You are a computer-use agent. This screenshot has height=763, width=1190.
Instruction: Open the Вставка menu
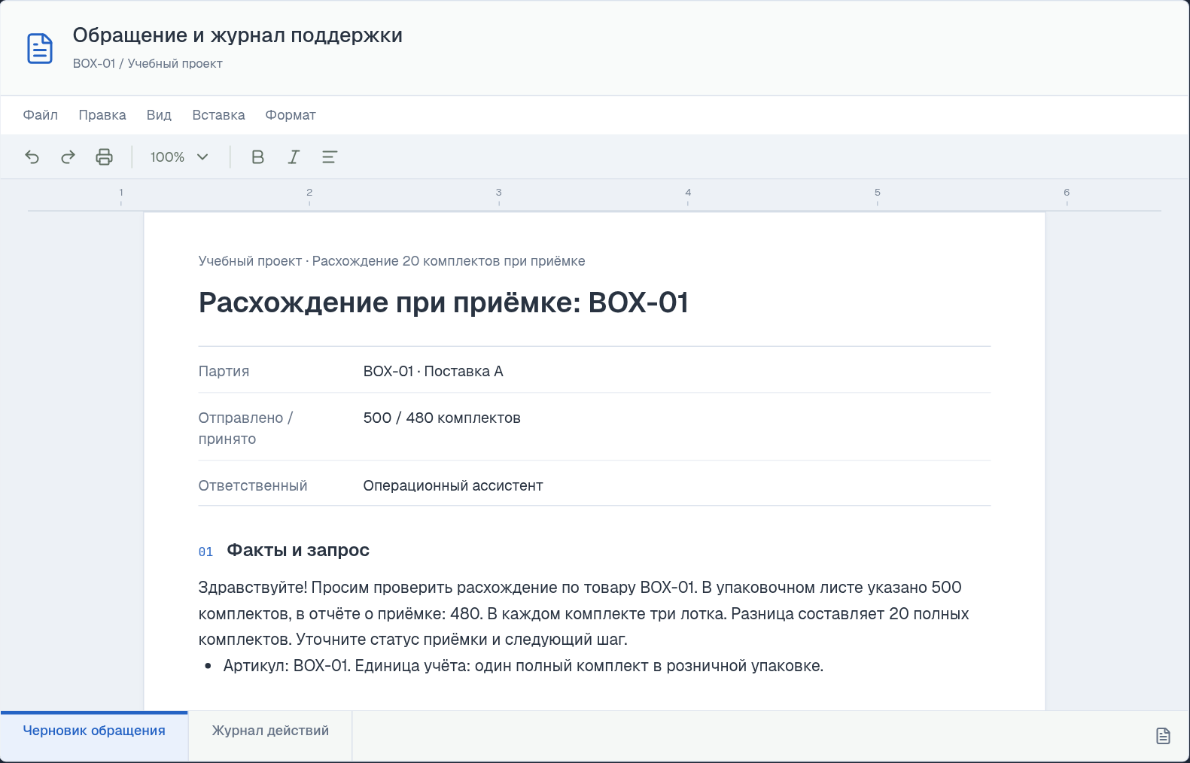(218, 115)
